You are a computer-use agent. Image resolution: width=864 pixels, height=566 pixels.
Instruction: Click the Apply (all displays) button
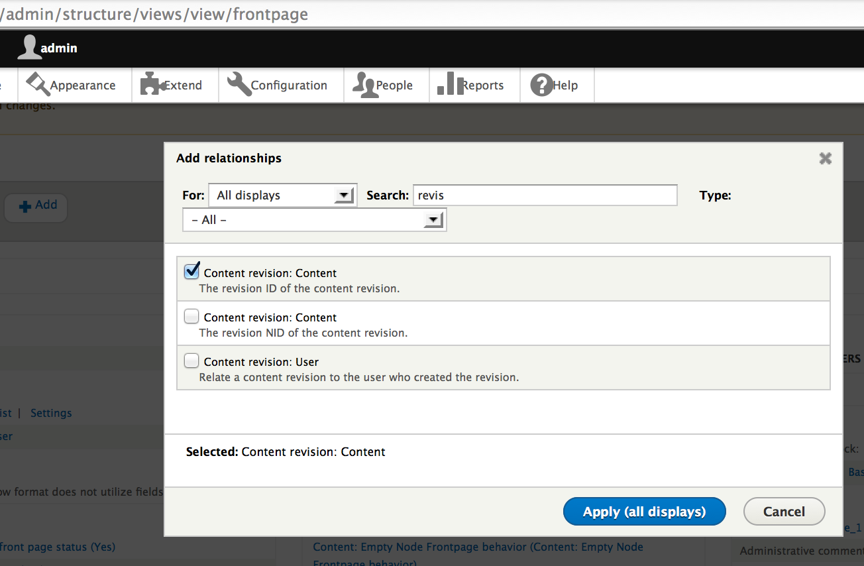644,512
